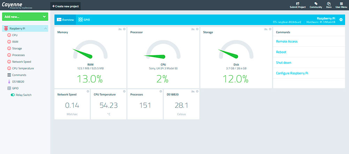
Task: Open the Community icon in top bar
Action: pyautogui.click(x=316, y=3)
